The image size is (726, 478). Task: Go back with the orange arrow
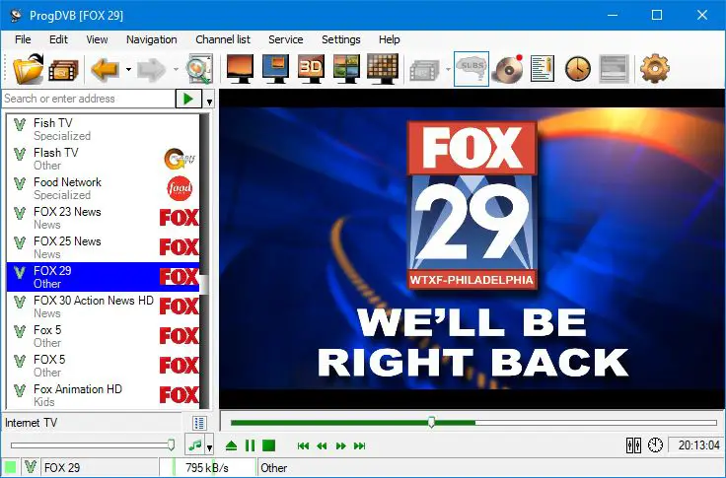(x=106, y=69)
